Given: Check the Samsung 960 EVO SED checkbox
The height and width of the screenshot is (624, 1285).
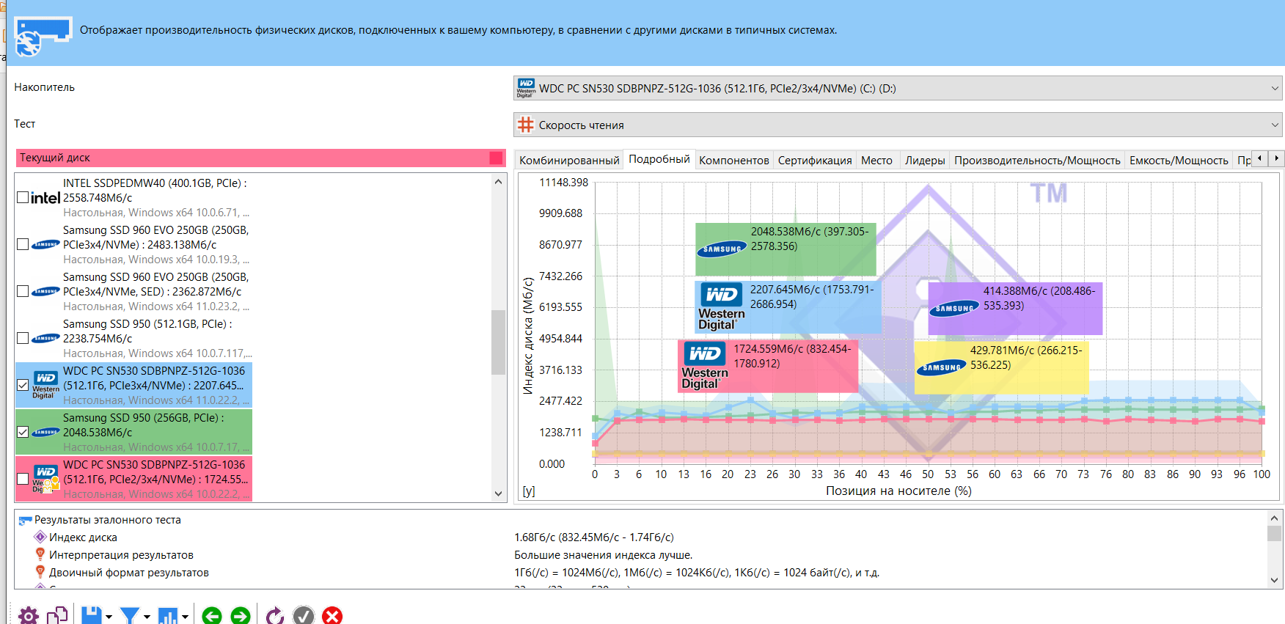Looking at the screenshot, I should [x=23, y=291].
